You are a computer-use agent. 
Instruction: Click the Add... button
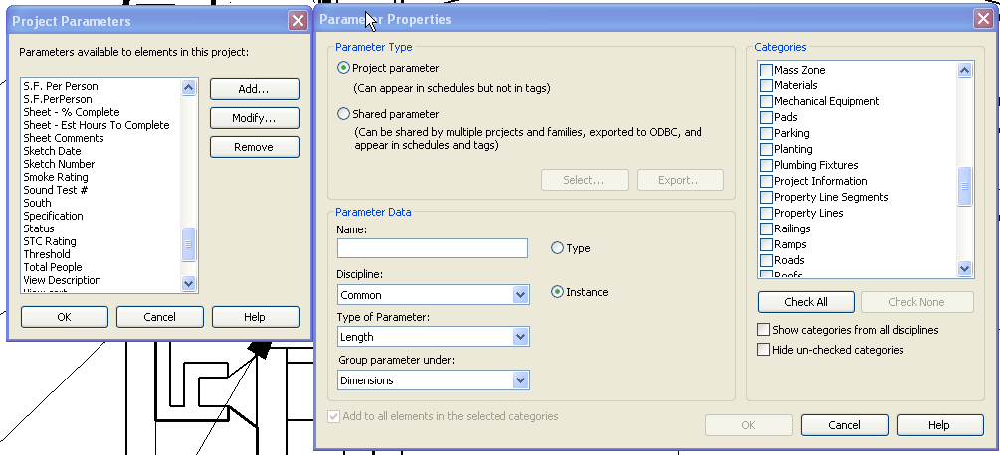254,89
